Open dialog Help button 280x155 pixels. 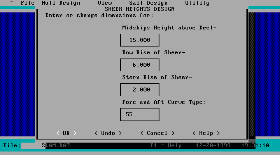point(206,133)
